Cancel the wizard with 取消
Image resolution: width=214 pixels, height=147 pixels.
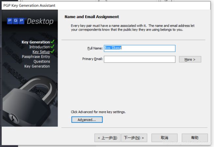coord(165,138)
